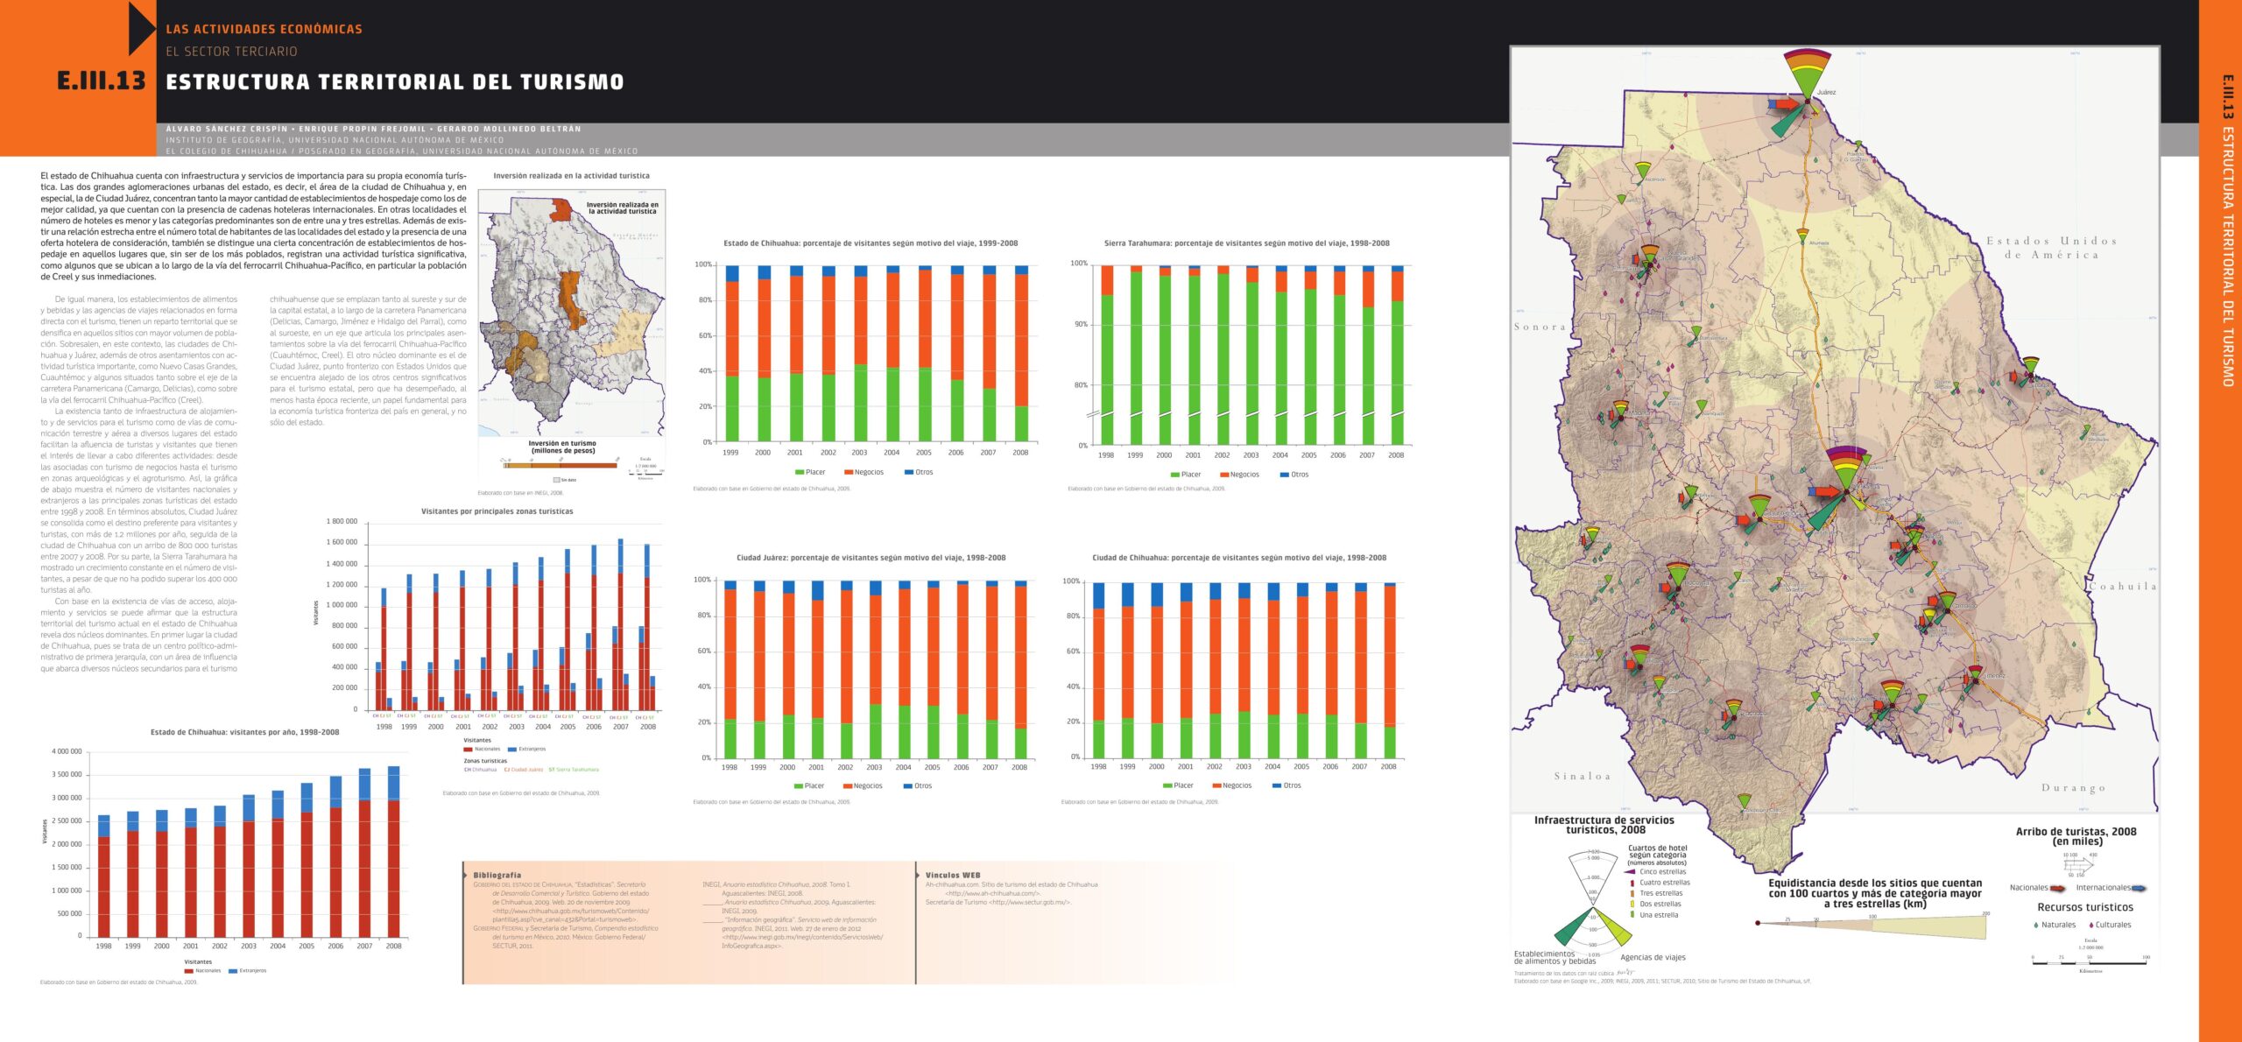Click the vertical E.III.13 orange side tab
This screenshot has width=2242, height=1042.
click(x=2220, y=521)
